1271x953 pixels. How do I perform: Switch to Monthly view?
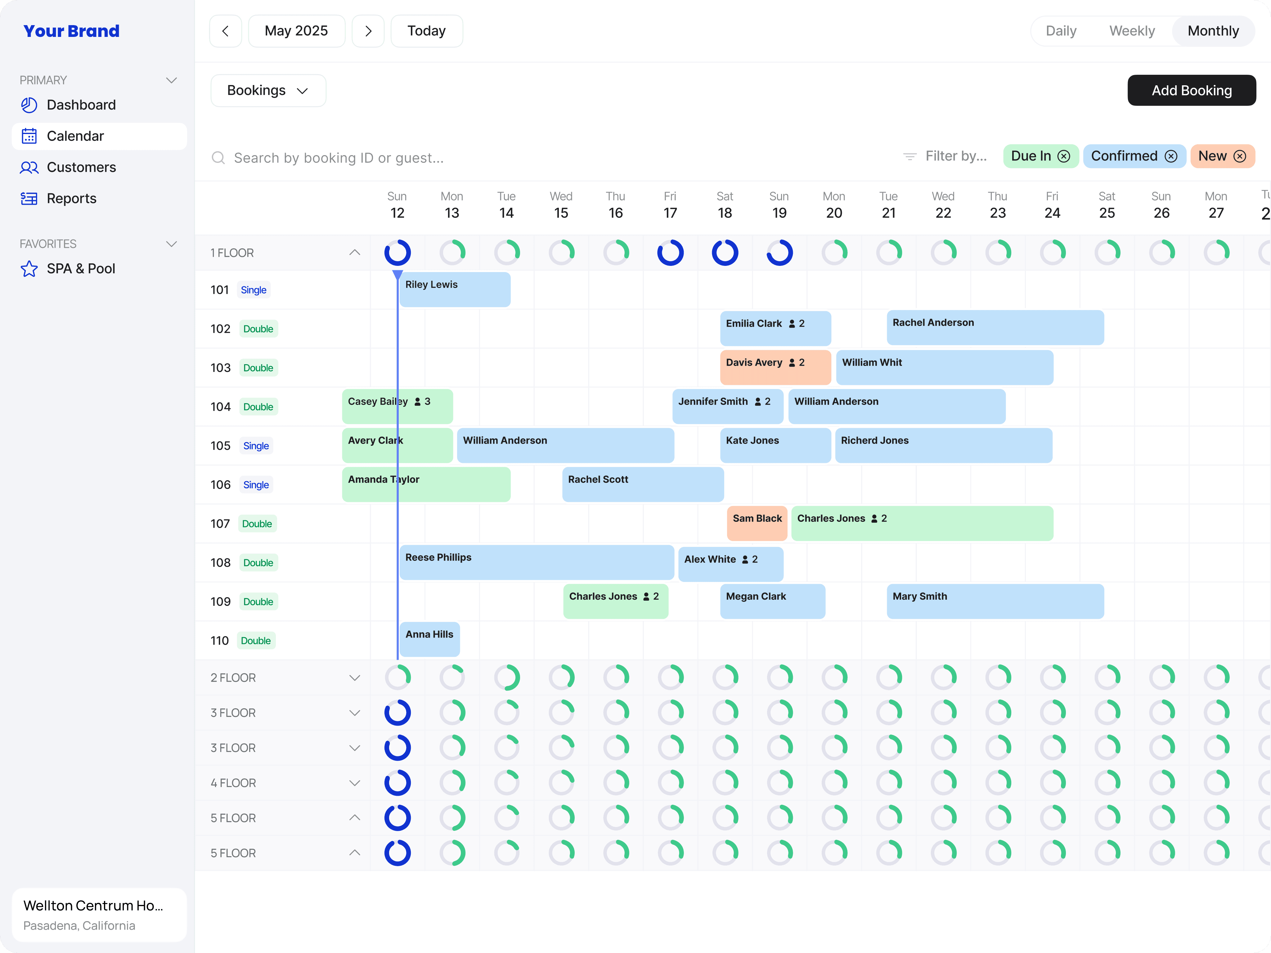pos(1213,31)
